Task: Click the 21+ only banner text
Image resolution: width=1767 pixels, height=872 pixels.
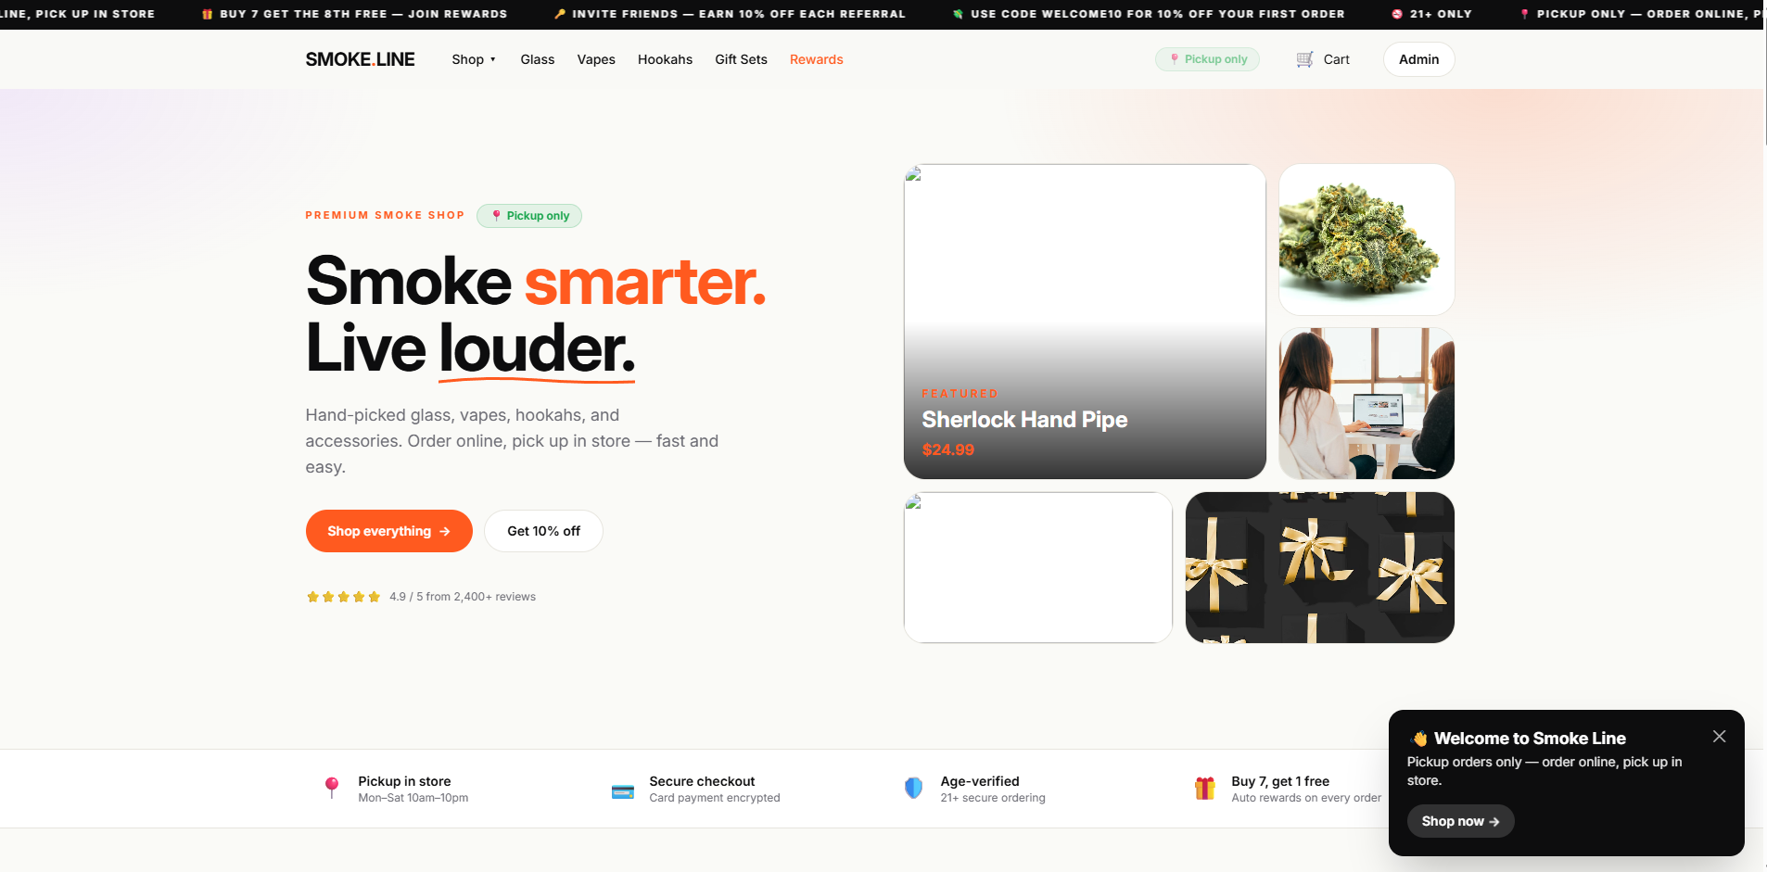Action: [x=1441, y=14]
